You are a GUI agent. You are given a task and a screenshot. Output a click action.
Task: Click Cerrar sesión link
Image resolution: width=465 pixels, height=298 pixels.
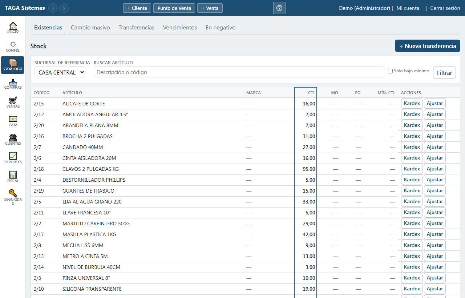445,8
